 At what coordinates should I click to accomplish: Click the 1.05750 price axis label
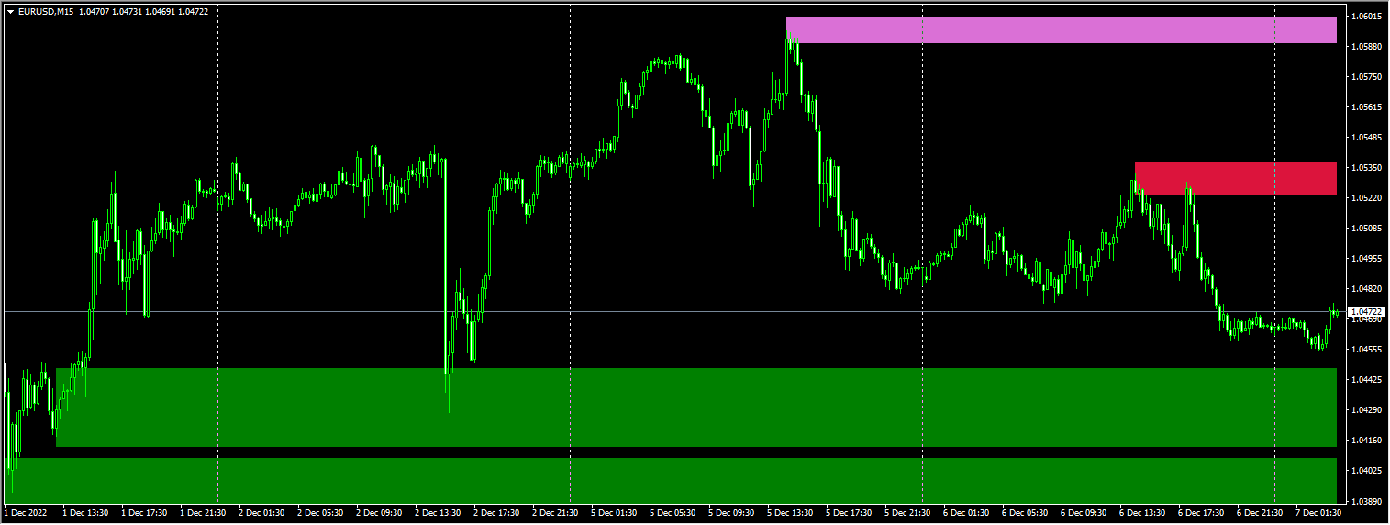pyautogui.click(x=1367, y=77)
